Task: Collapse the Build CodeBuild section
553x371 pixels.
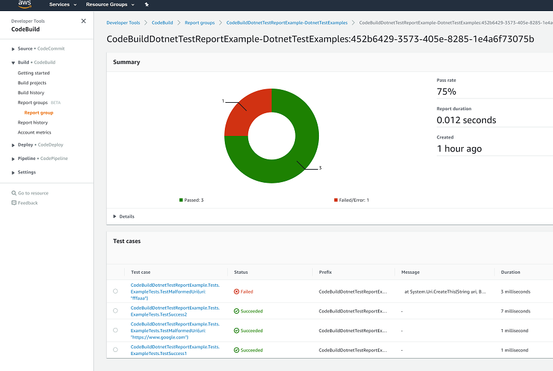Action: point(13,63)
